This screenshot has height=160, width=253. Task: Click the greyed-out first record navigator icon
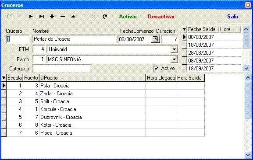pyautogui.click(x=10, y=17)
